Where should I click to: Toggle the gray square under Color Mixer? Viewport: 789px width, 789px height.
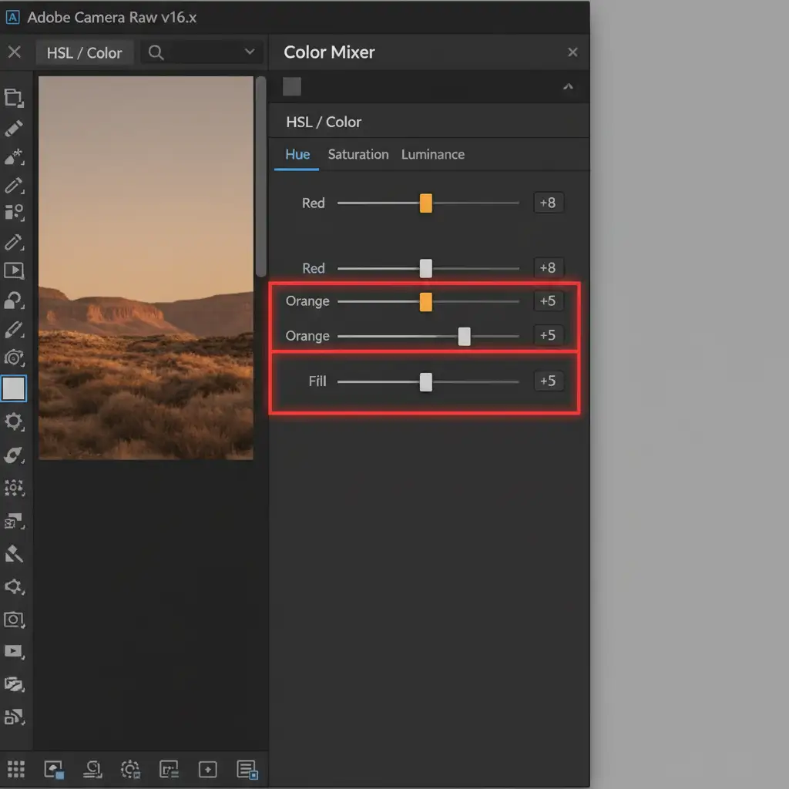(x=292, y=86)
